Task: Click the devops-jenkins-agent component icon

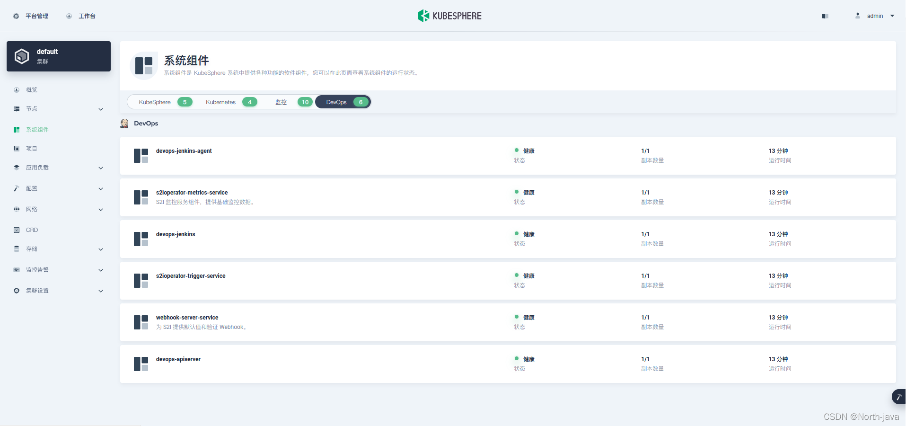Action: [141, 156]
